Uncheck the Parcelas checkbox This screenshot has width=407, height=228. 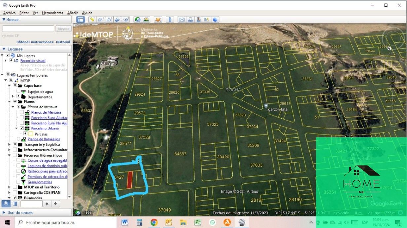[25, 134]
